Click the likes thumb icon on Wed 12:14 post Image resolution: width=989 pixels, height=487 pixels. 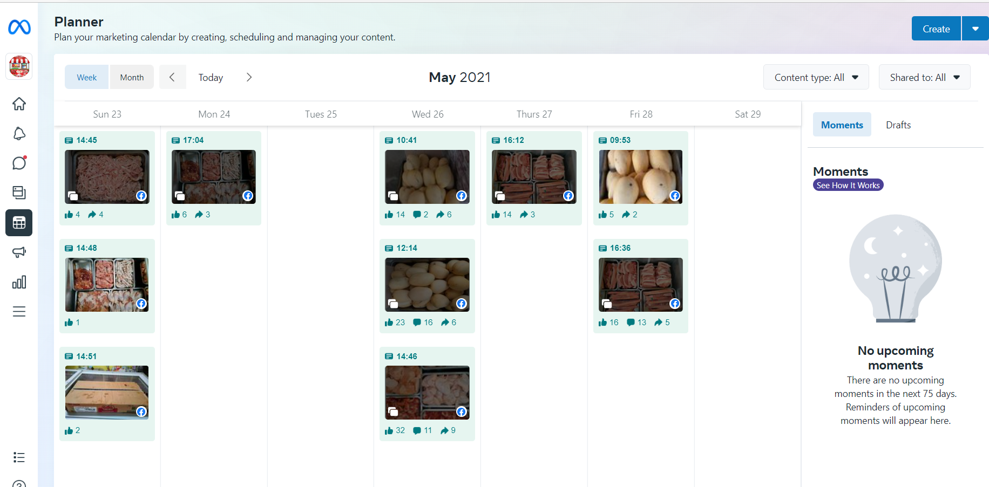coord(389,323)
